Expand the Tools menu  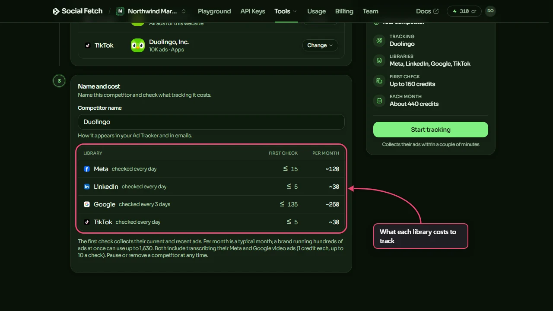click(286, 11)
